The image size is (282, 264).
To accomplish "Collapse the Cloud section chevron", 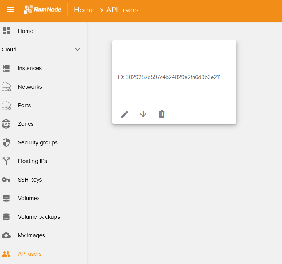I will pyautogui.click(x=77, y=50).
